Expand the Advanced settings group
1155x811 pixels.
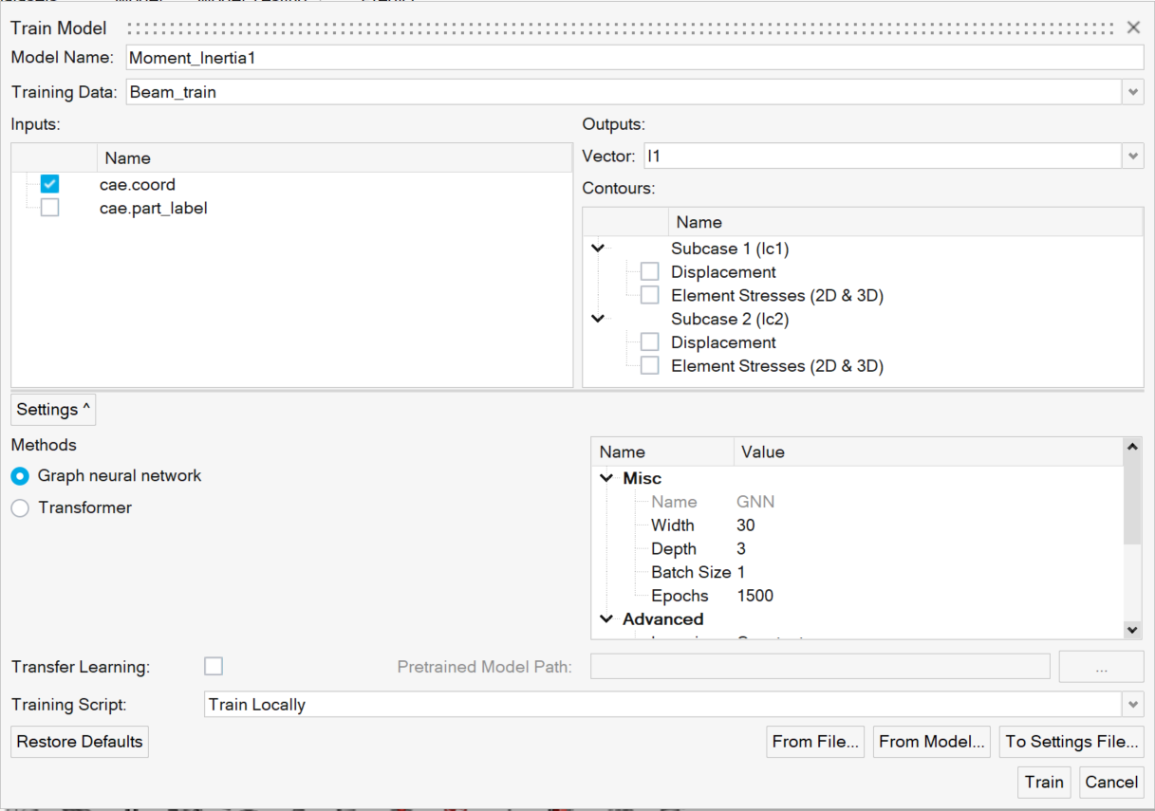(x=605, y=618)
